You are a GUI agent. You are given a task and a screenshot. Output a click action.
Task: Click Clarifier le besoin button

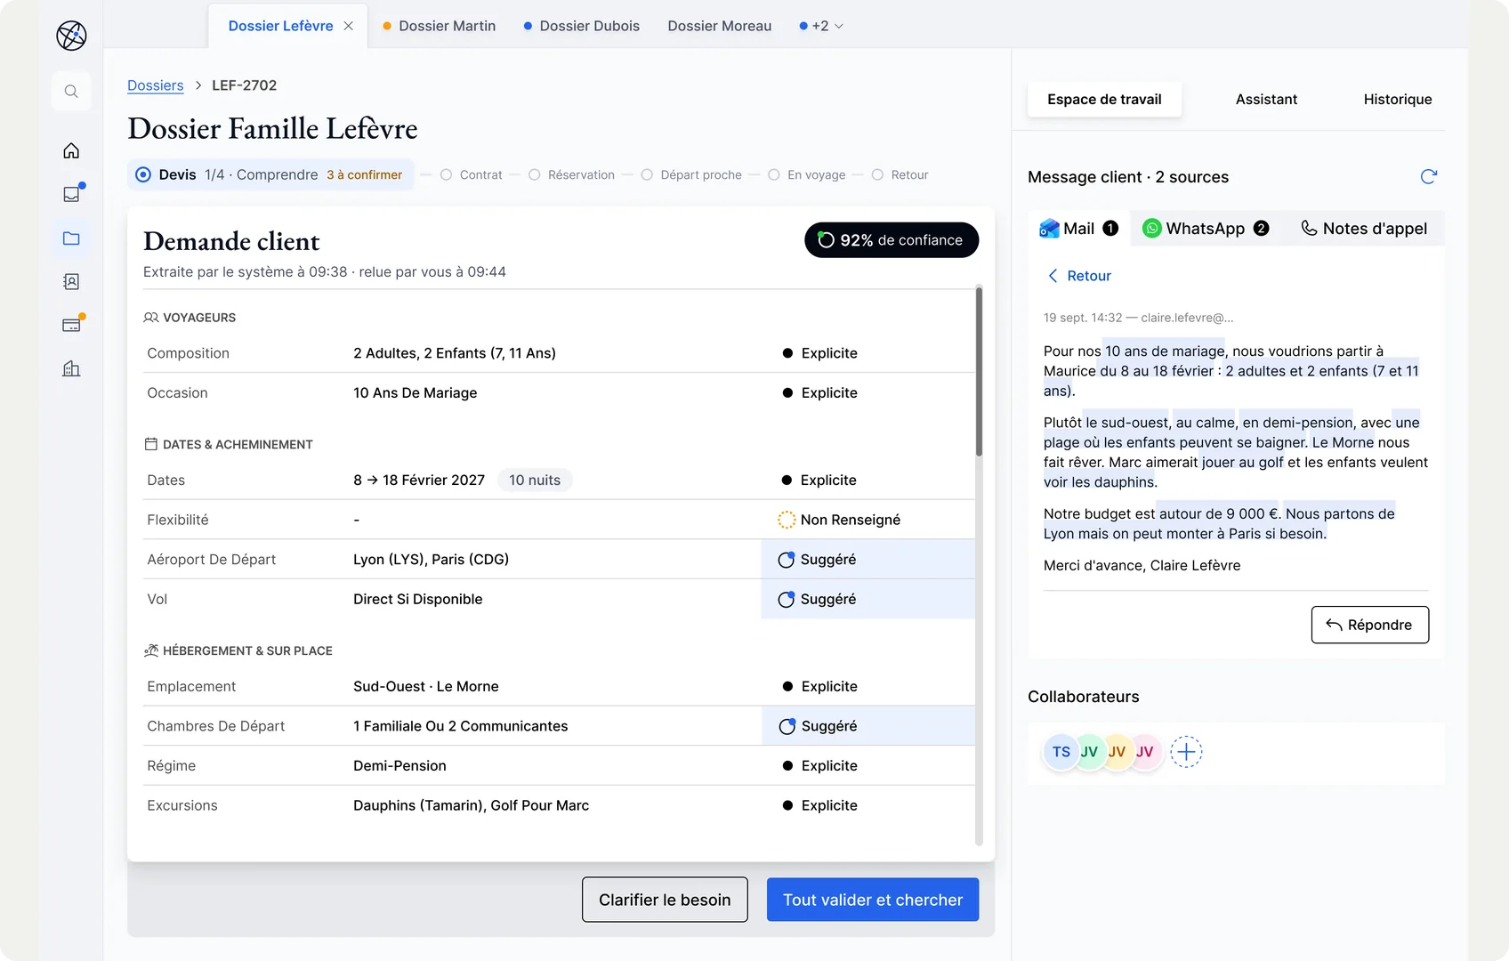(x=665, y=900)
